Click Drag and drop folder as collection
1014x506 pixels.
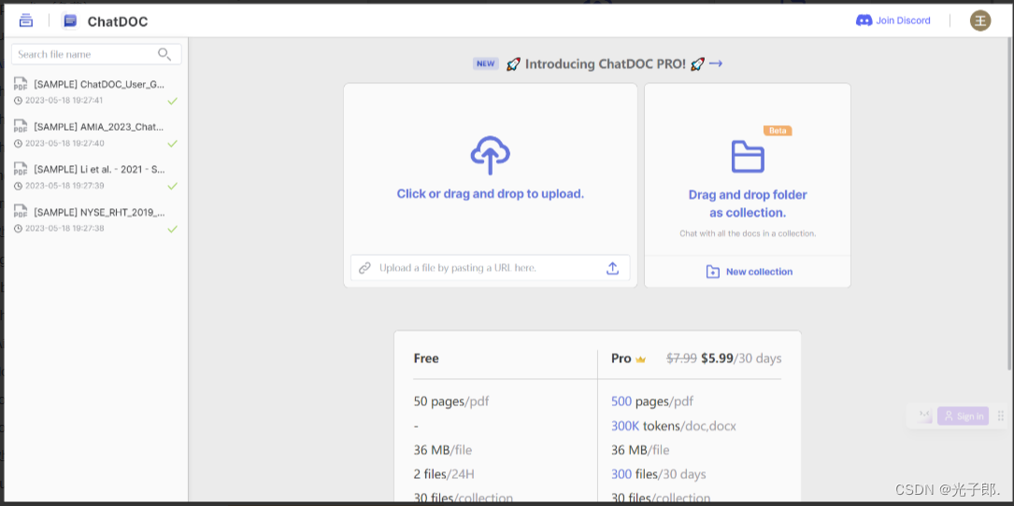tap(748, 204)
